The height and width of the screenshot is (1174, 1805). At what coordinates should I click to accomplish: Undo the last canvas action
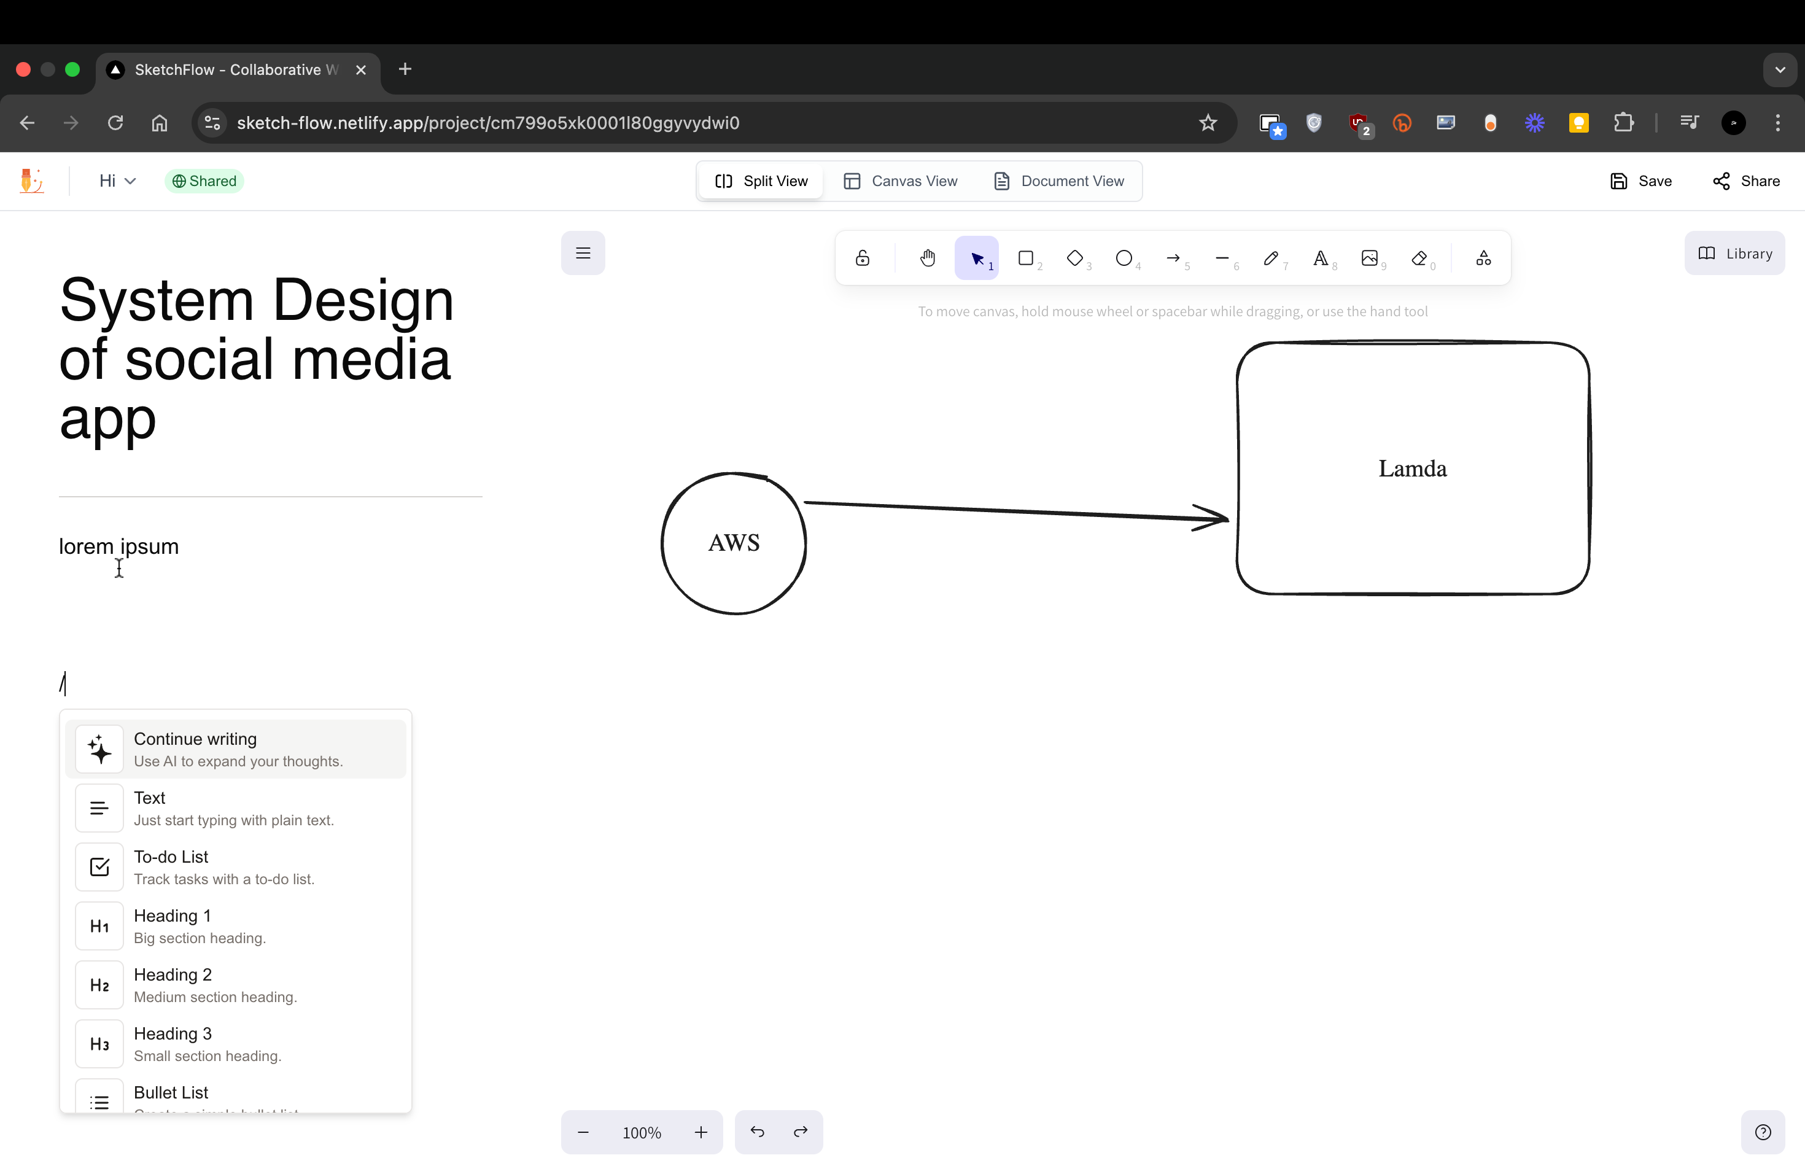point(757,1132)
